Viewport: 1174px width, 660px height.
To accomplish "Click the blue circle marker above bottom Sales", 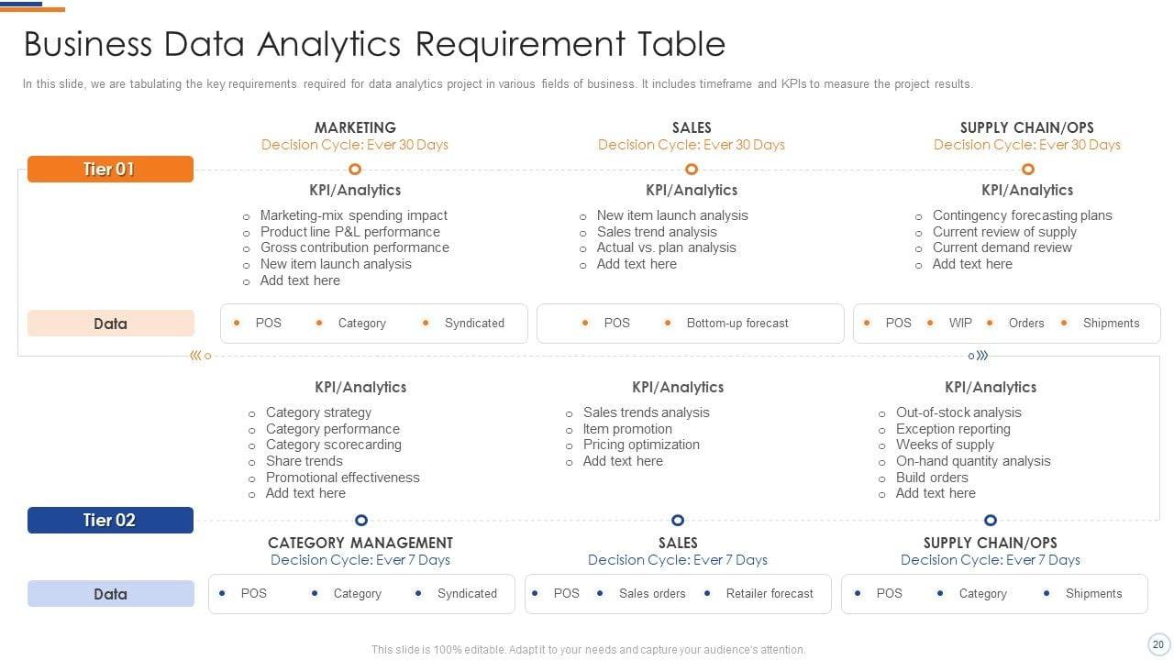I will (678, 520).
